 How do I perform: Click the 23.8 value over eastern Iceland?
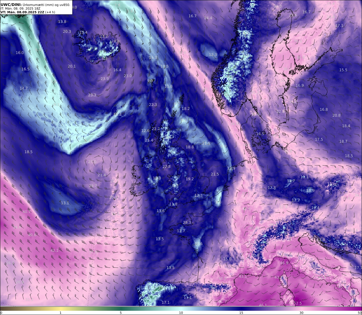[x=115, y=41]
